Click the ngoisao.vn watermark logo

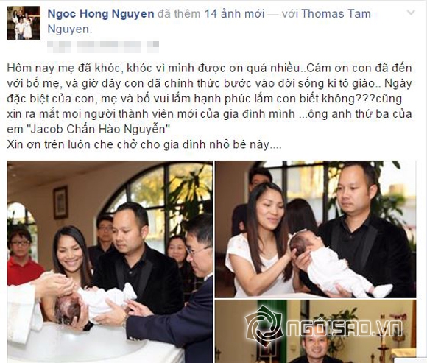[264, 326]
